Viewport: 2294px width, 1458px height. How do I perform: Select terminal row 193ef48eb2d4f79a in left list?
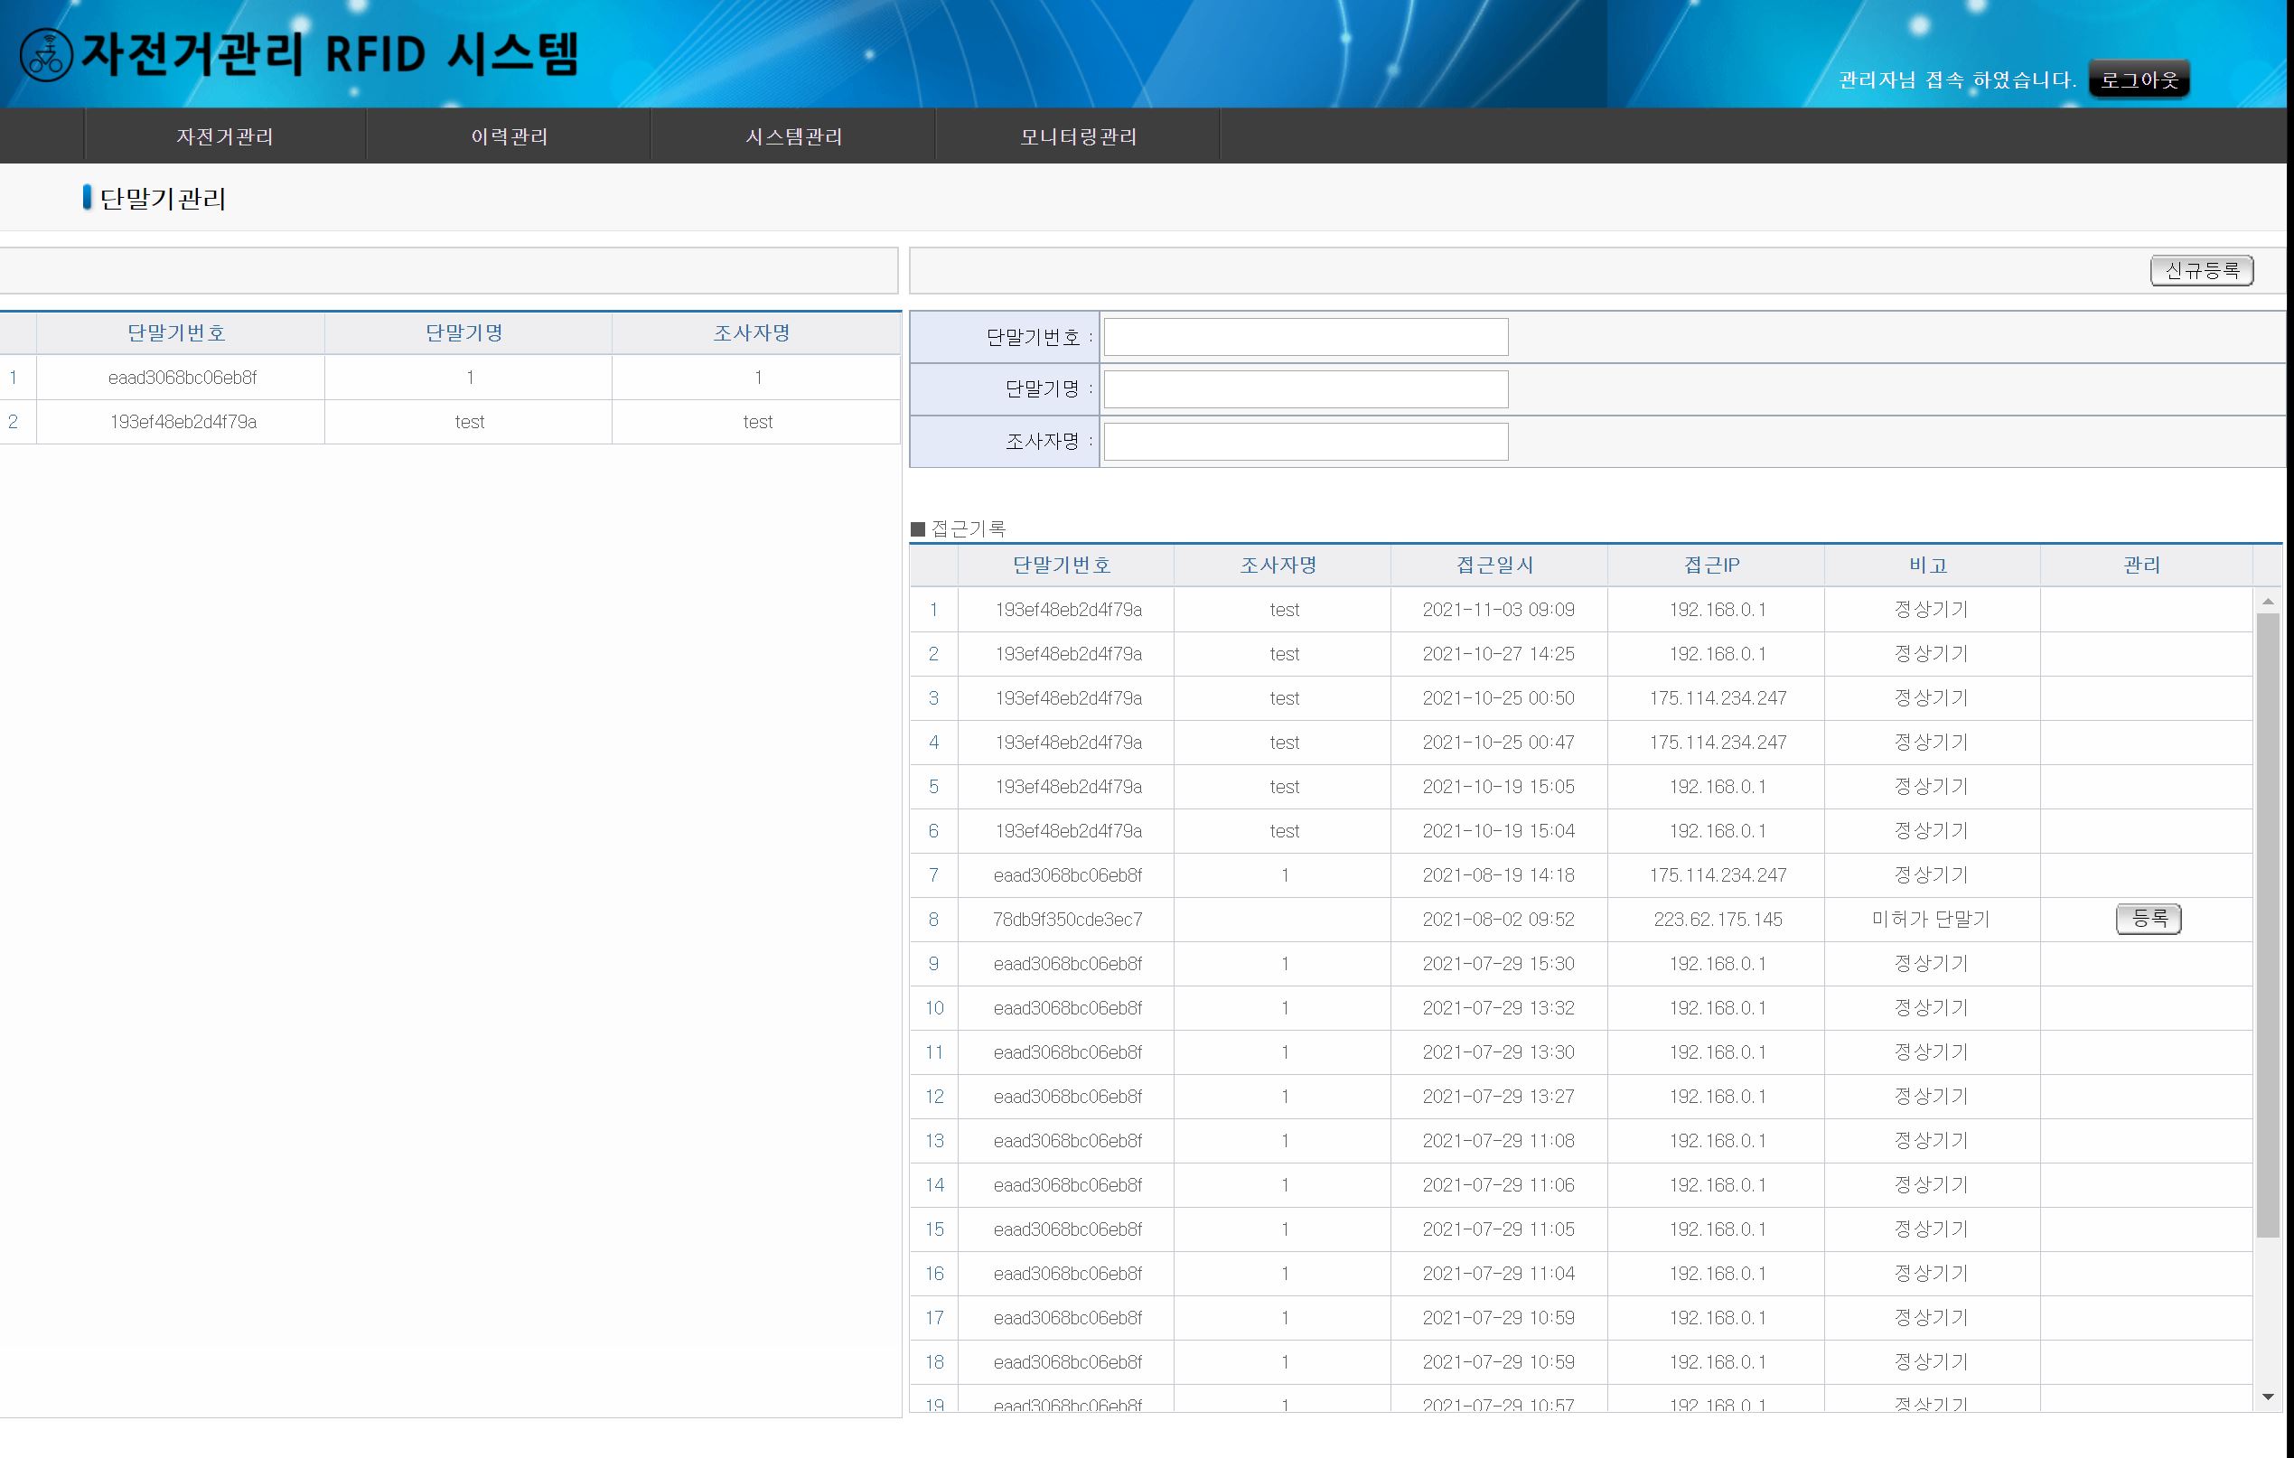tap(450, 422)
